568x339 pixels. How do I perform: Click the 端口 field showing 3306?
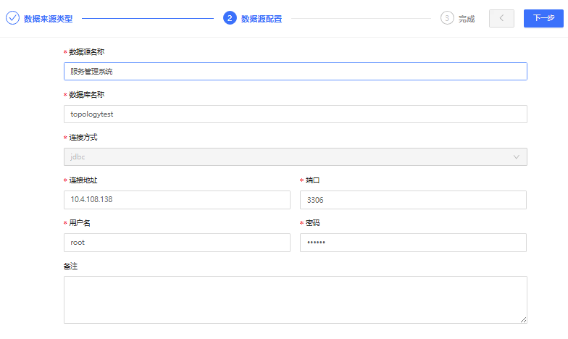click(x=413, y=200)
